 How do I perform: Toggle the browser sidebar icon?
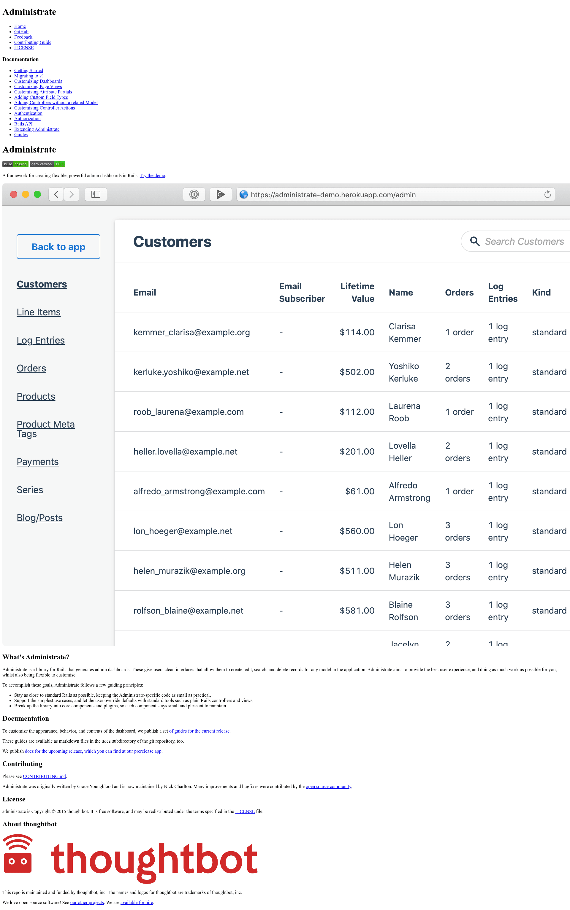(x=96, y=194)
